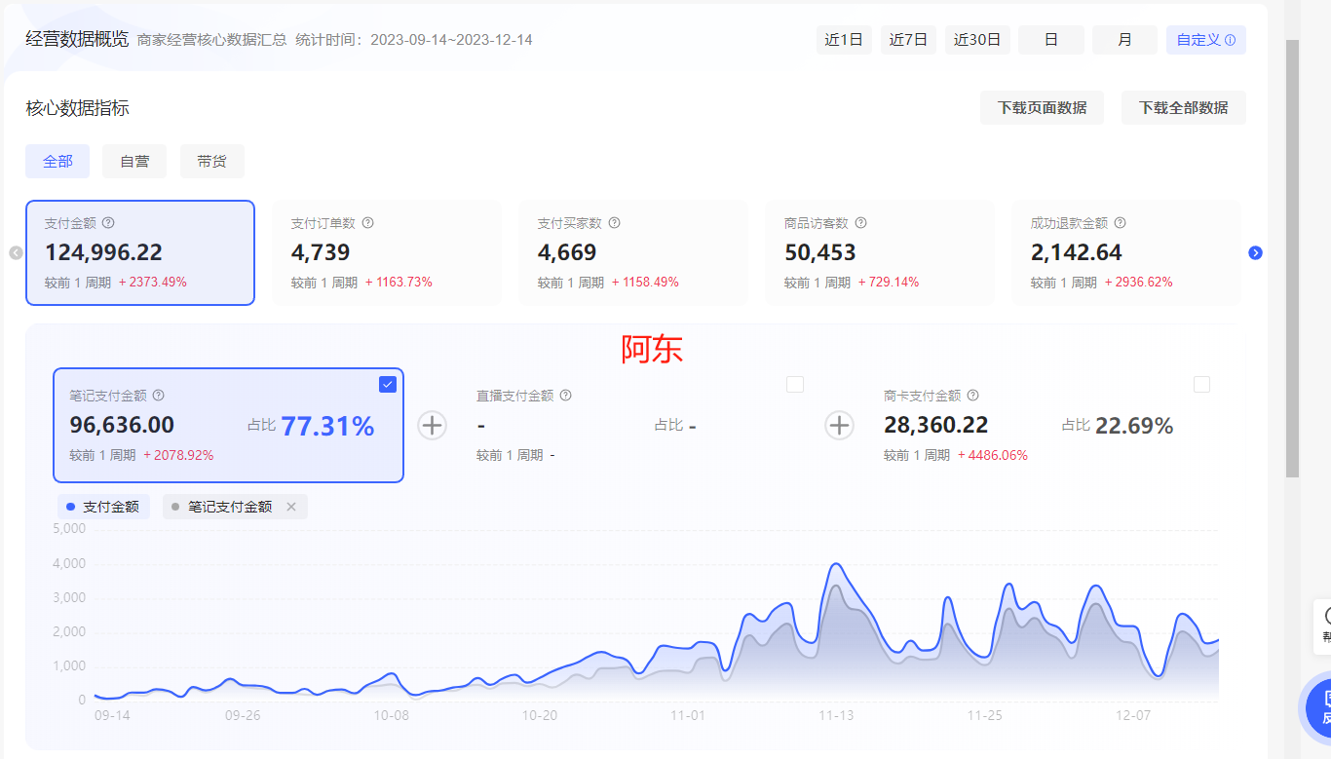Open the 自定义 date range picker
1331x759 pixels.
[x=1205, y=40]
